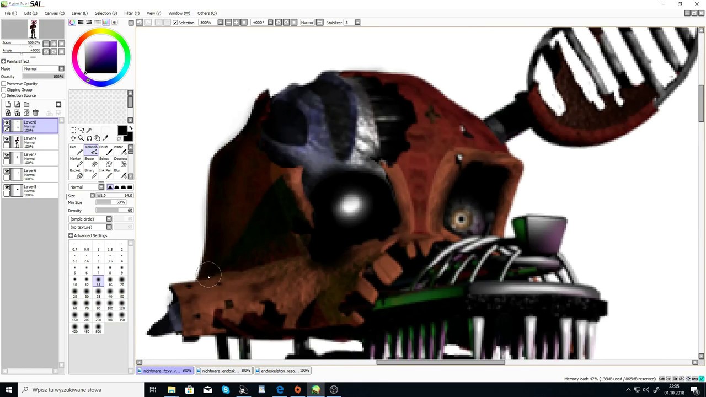Open the Canvas menu
706x397 pixels.
[54, 13]
